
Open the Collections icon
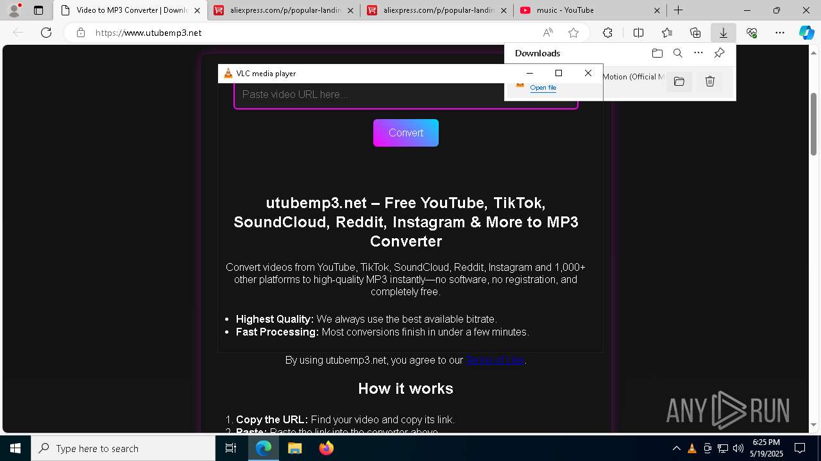(x=695, y=33)
